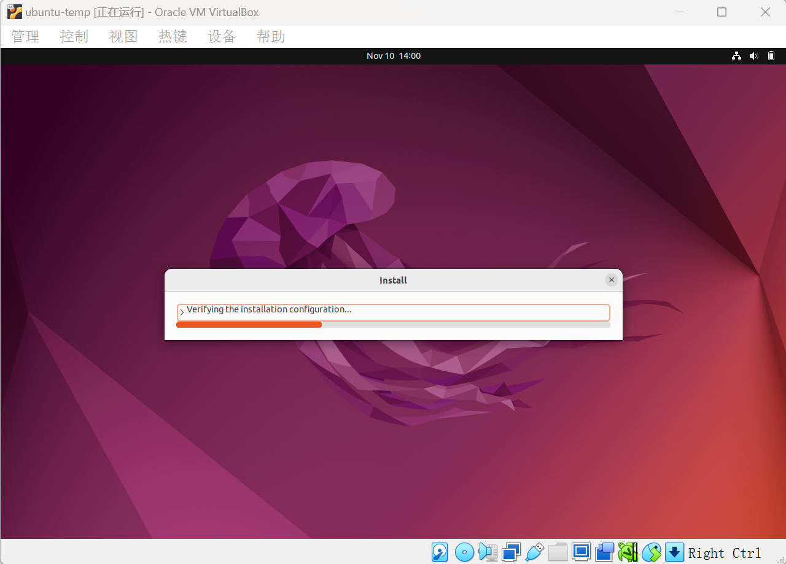Click the USB devices status icon
Image resolution: width=786 pixels, height=564 pixels.
point(535,552)
